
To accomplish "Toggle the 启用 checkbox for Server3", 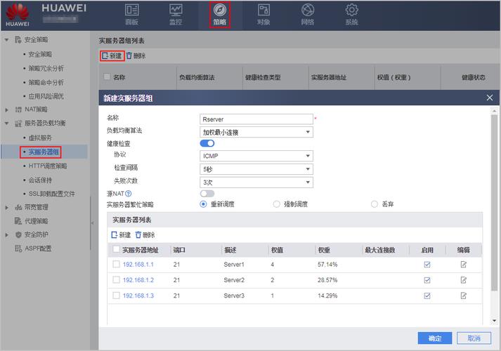I will coord(427,296).
